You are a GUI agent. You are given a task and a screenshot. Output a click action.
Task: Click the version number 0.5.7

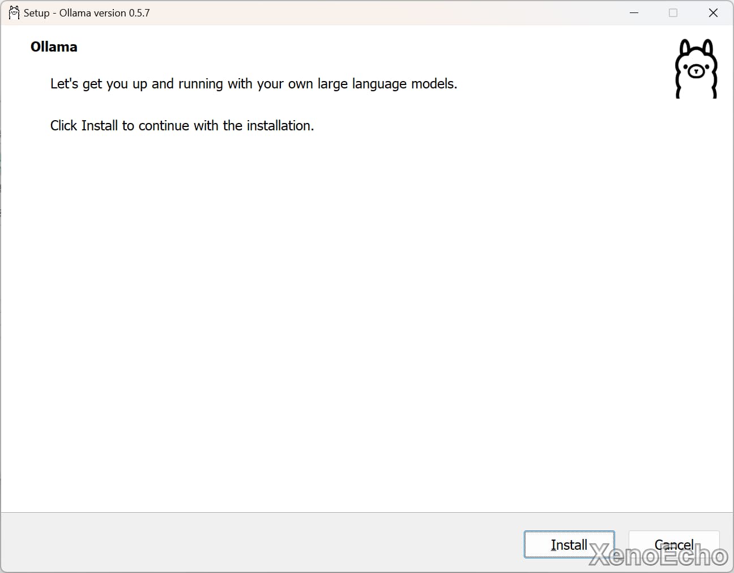[139, 12]
